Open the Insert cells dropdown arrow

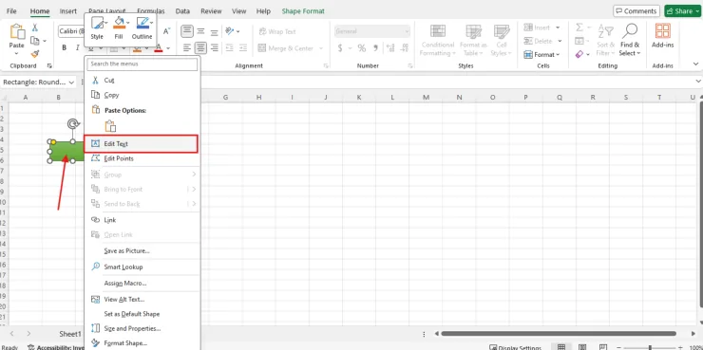coord(558,28)
